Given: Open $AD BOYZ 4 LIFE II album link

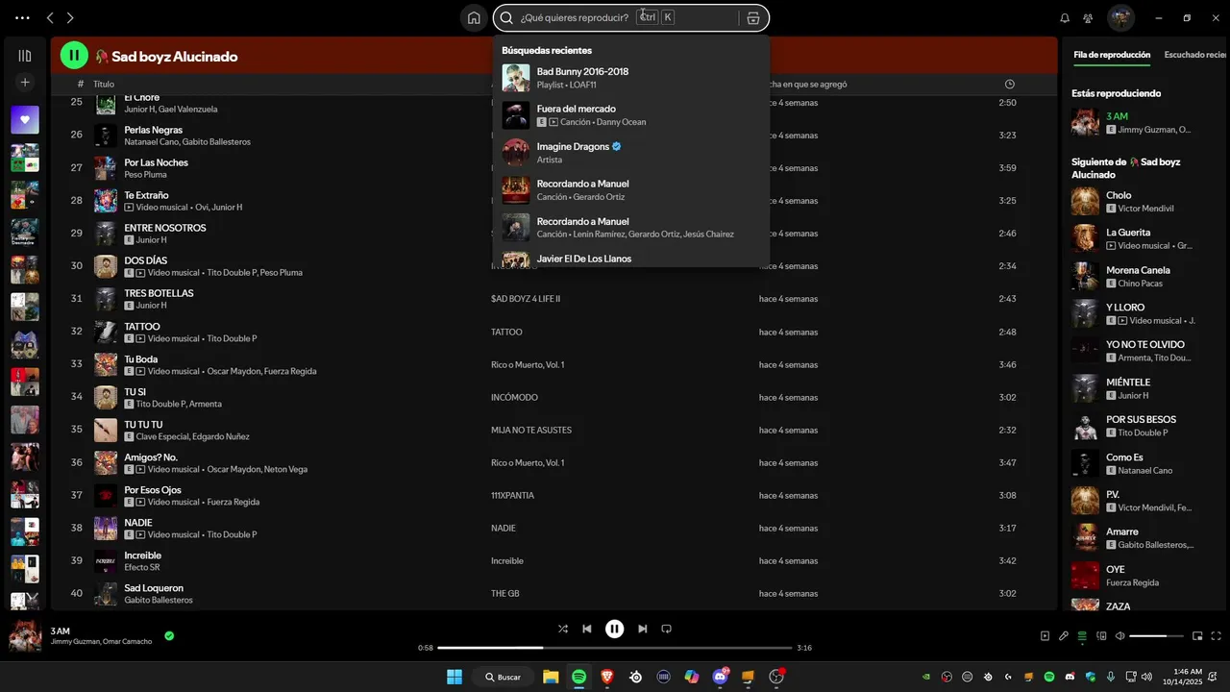Looking at the screenshot, I should coord(526,299).
